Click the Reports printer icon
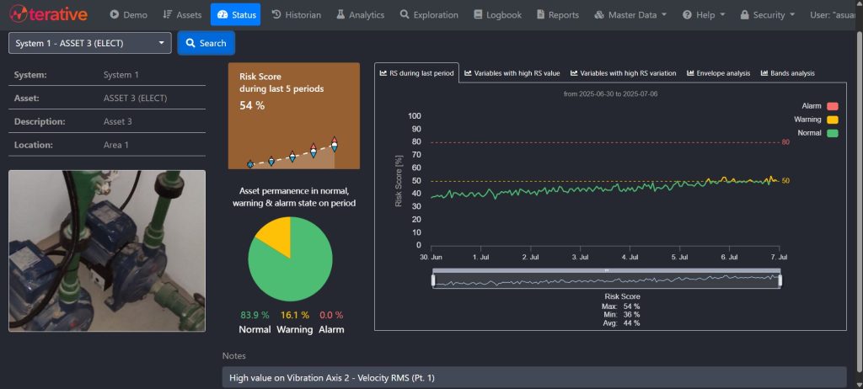 click(540, 15)
